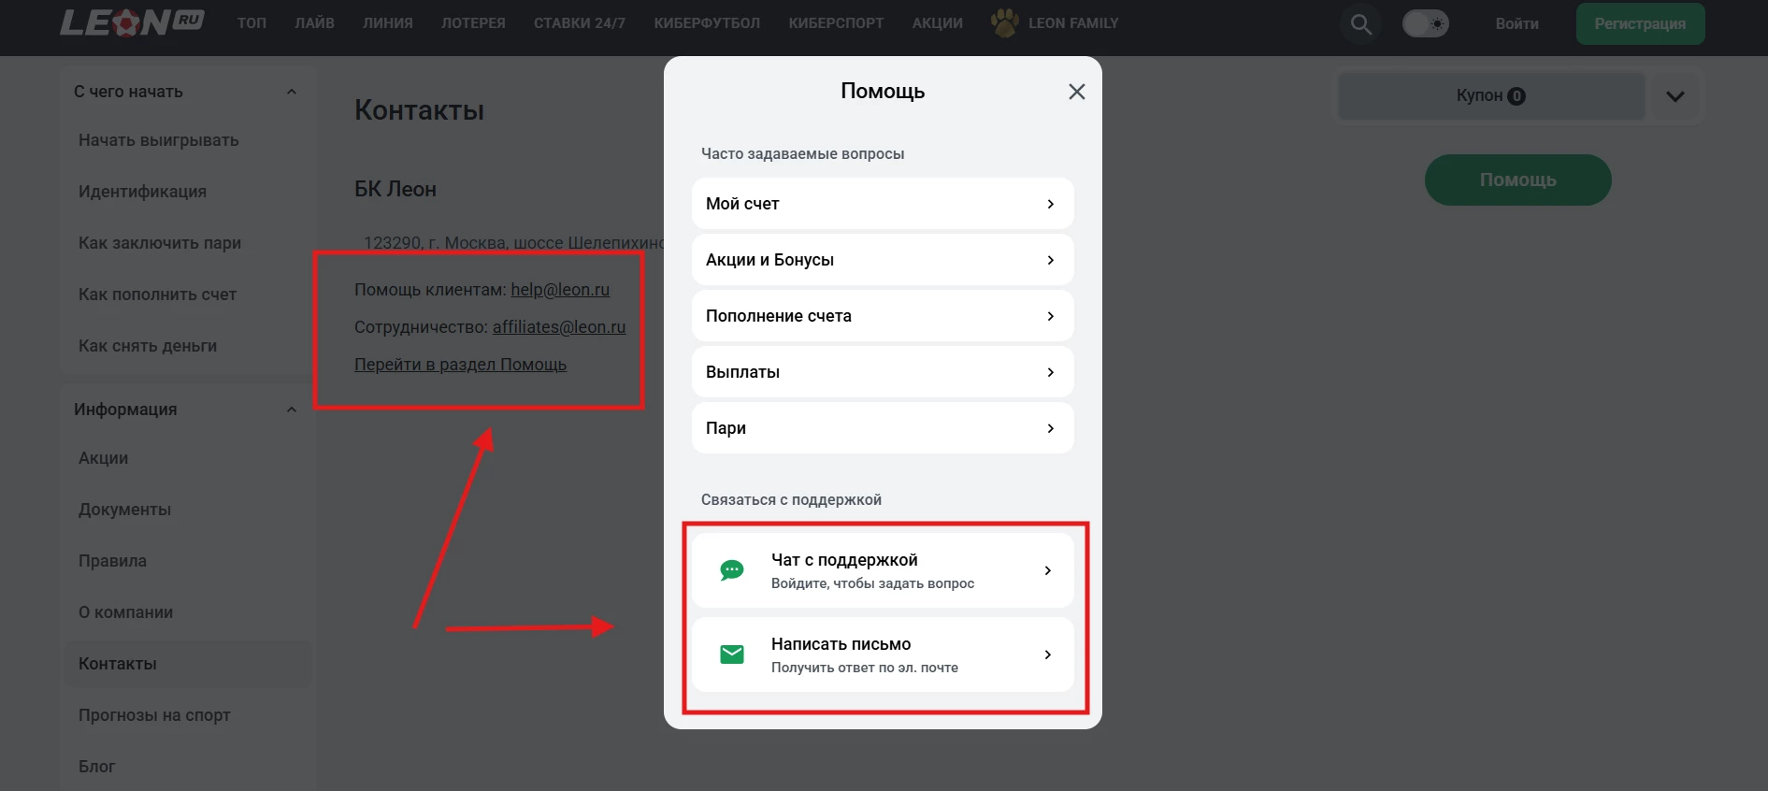Choose 'Написать письмо' support option
1768x791 pixels.
[883, 654]
